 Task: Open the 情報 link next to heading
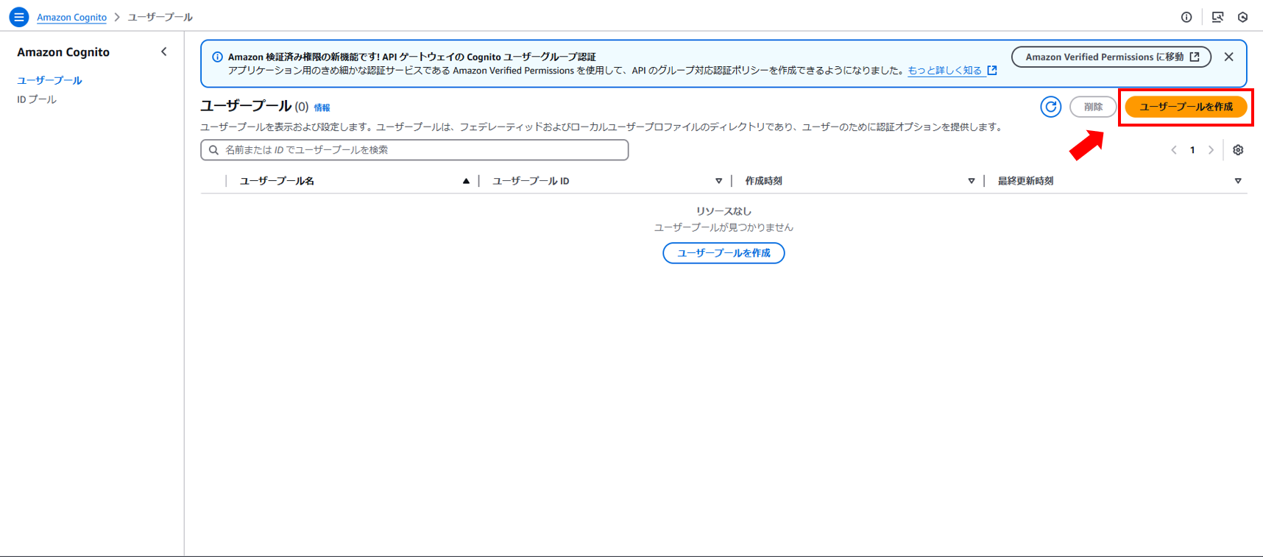[322, 107]
